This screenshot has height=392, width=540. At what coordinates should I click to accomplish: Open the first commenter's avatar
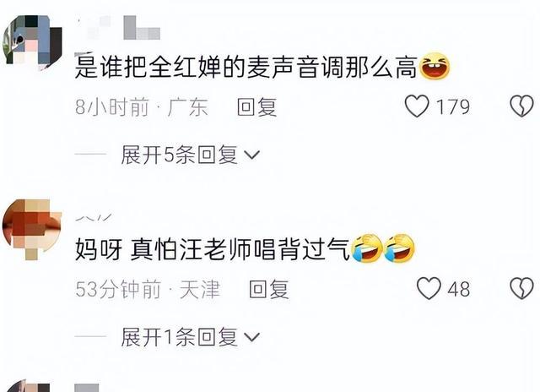32,42
